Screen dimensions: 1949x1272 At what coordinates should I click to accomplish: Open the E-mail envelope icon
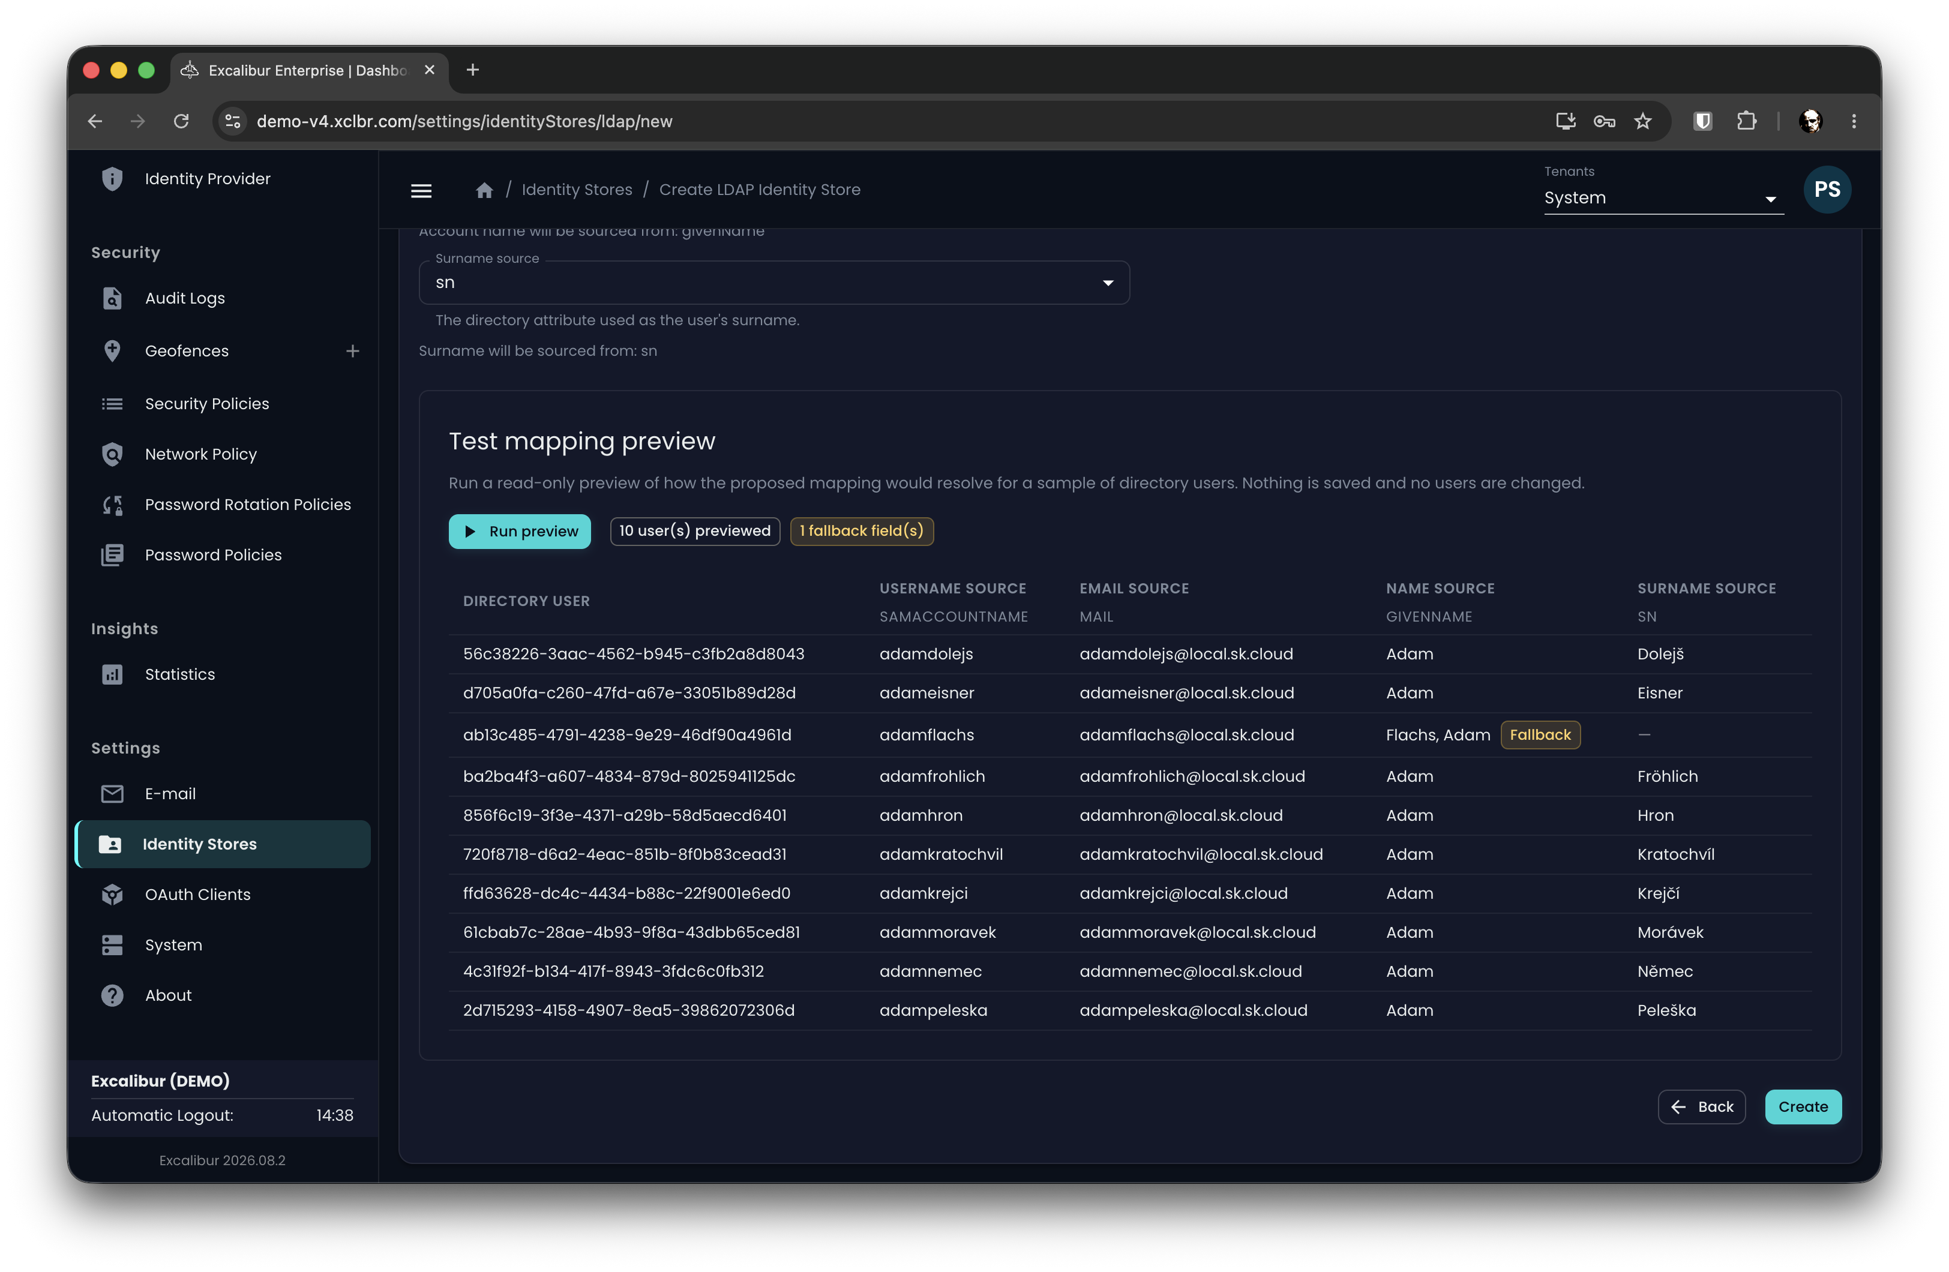point(112,794)
